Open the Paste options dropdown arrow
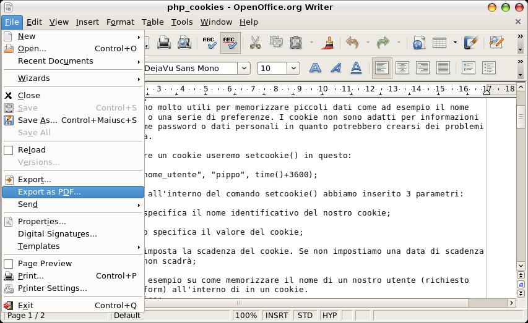 [311, 43]
